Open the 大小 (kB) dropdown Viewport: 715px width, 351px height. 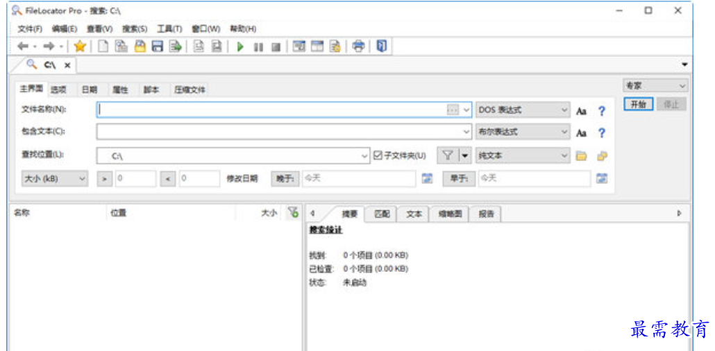click(55, 179)
